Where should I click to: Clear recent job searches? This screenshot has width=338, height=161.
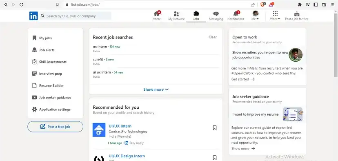coord(213,37)
